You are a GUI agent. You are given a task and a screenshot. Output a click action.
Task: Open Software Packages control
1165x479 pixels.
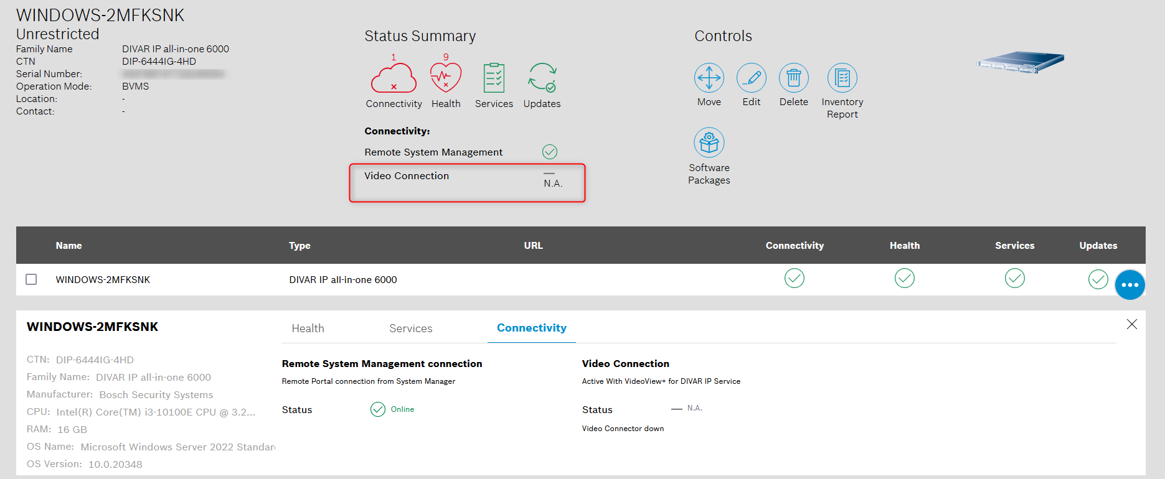click(709, 143)
